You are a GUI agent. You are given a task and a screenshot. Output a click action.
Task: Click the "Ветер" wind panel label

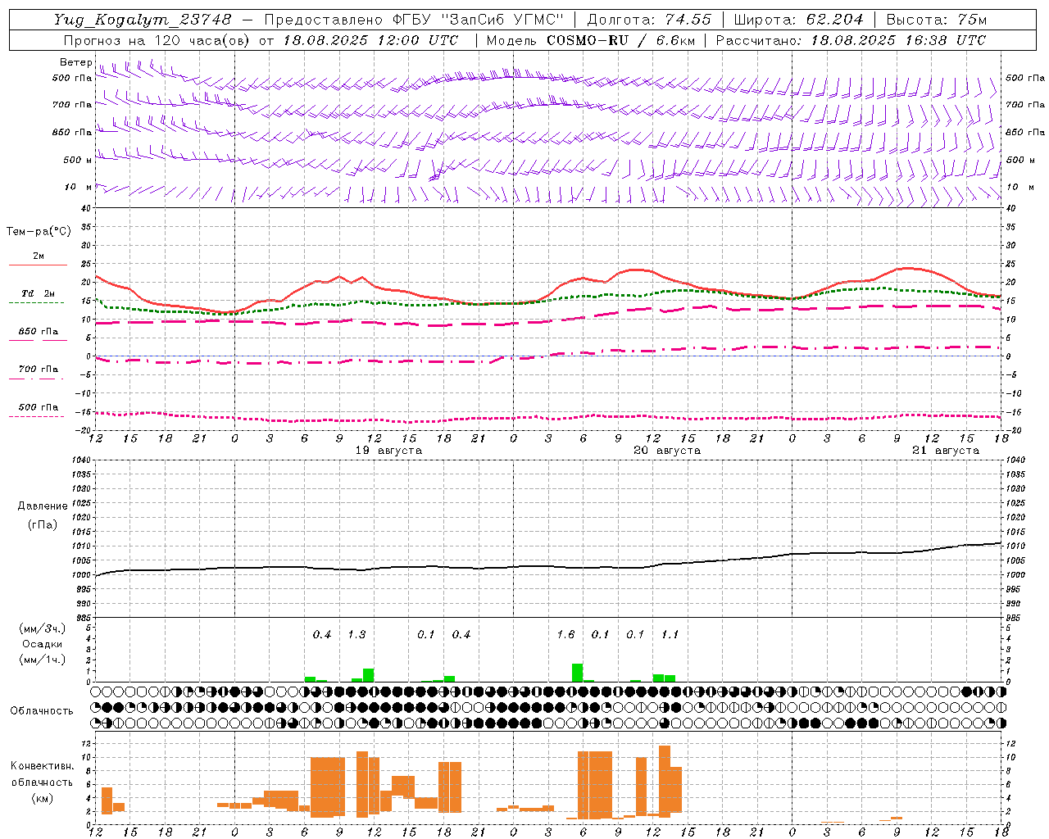coord(75,62)
